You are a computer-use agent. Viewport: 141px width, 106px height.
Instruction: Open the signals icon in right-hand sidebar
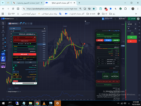139,26
